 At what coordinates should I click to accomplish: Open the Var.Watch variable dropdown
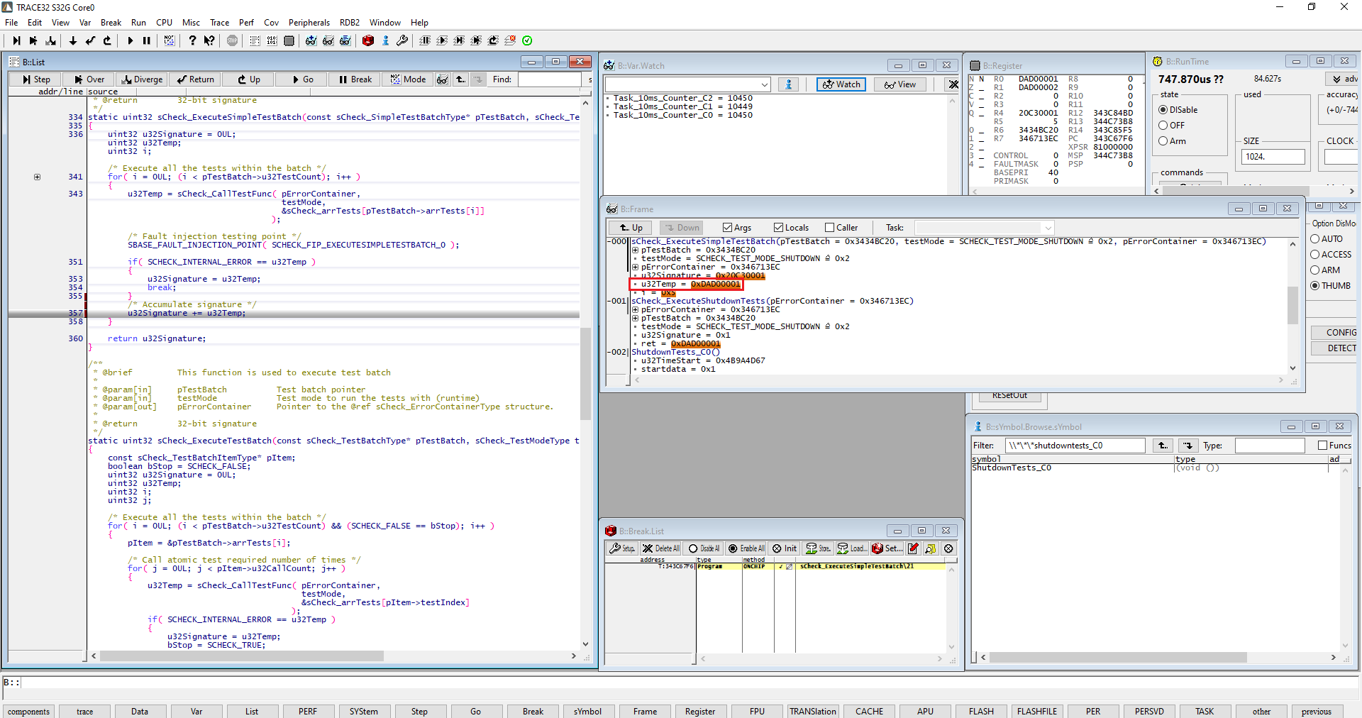(x=765, y=84)
